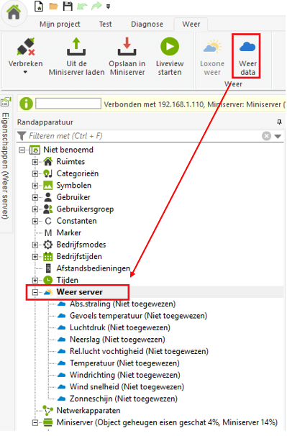This screenshot has width=287, height=436.
Task: Click Uit de Miniserver laden
Action: point(76,57)
